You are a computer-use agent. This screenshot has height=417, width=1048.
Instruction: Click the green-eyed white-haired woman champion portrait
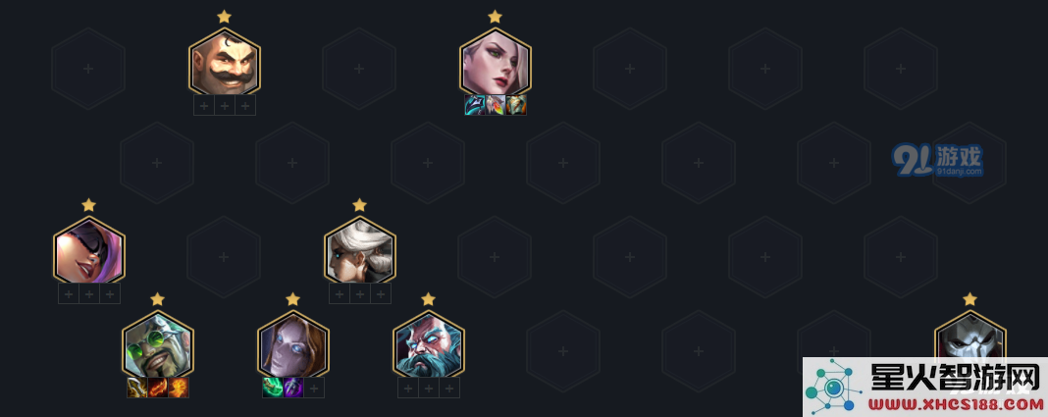[x=496, y=62]
